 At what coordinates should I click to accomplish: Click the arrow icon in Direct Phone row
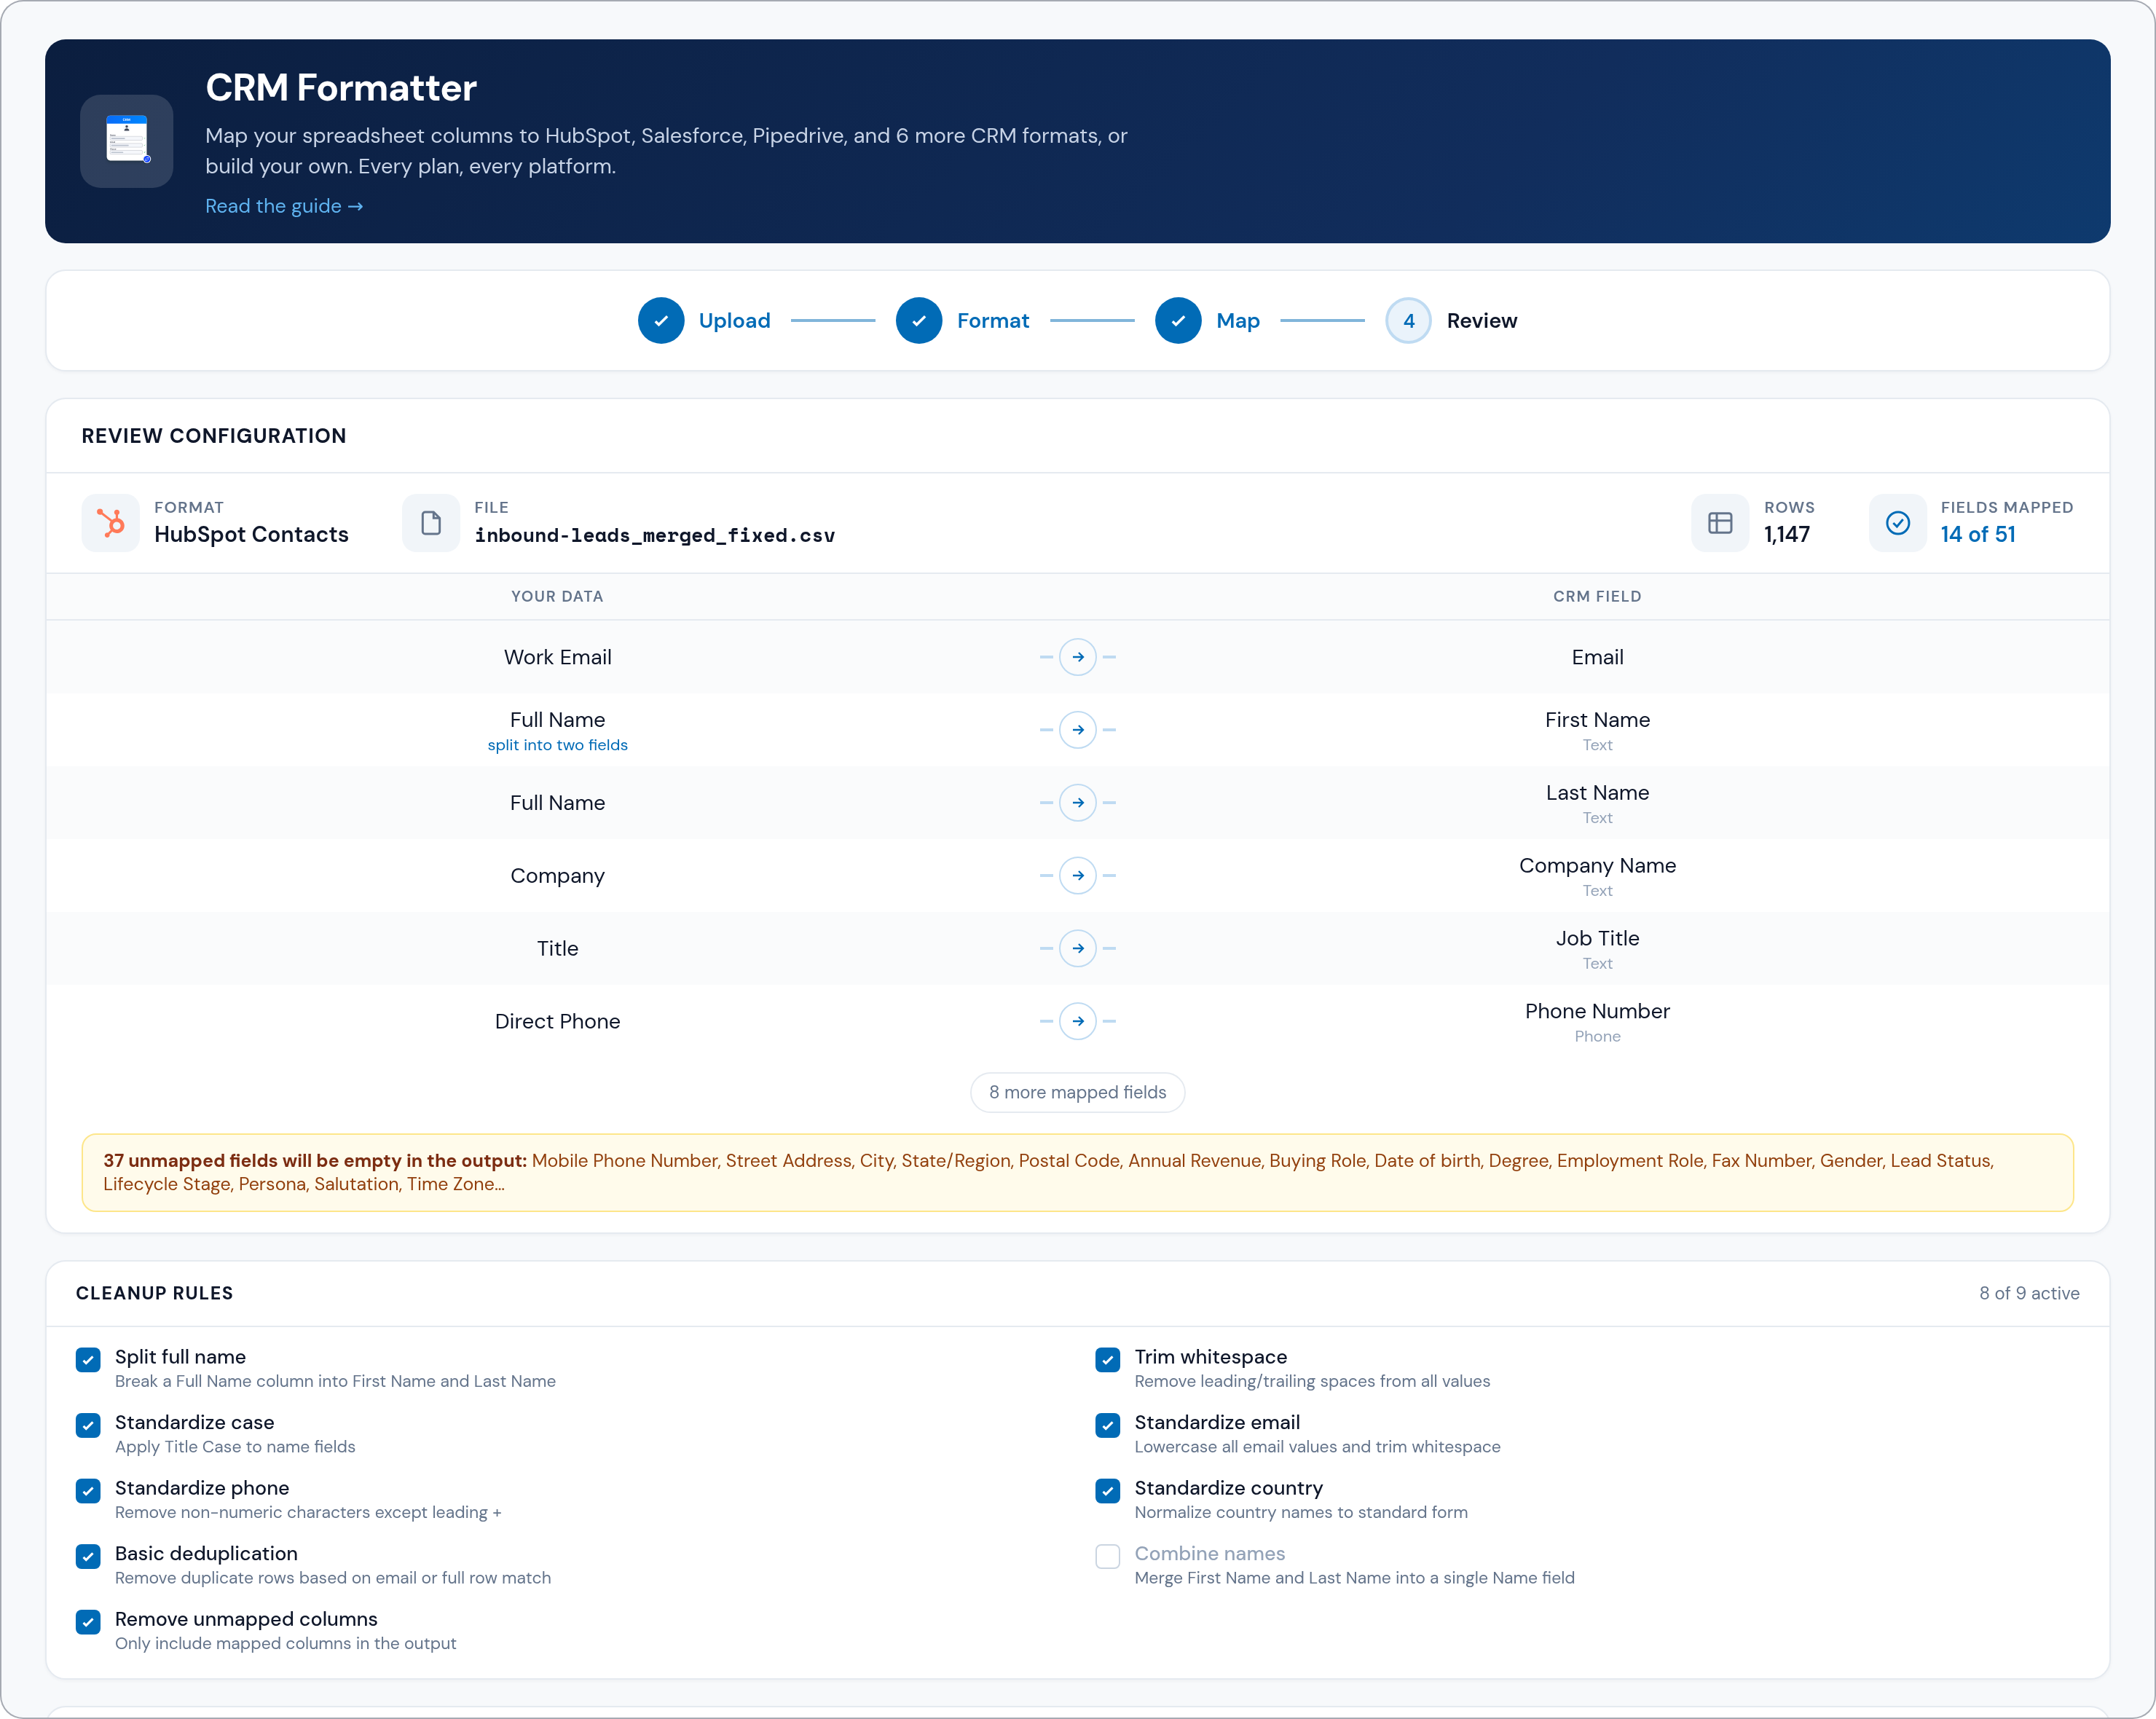coord(1078,1021)
